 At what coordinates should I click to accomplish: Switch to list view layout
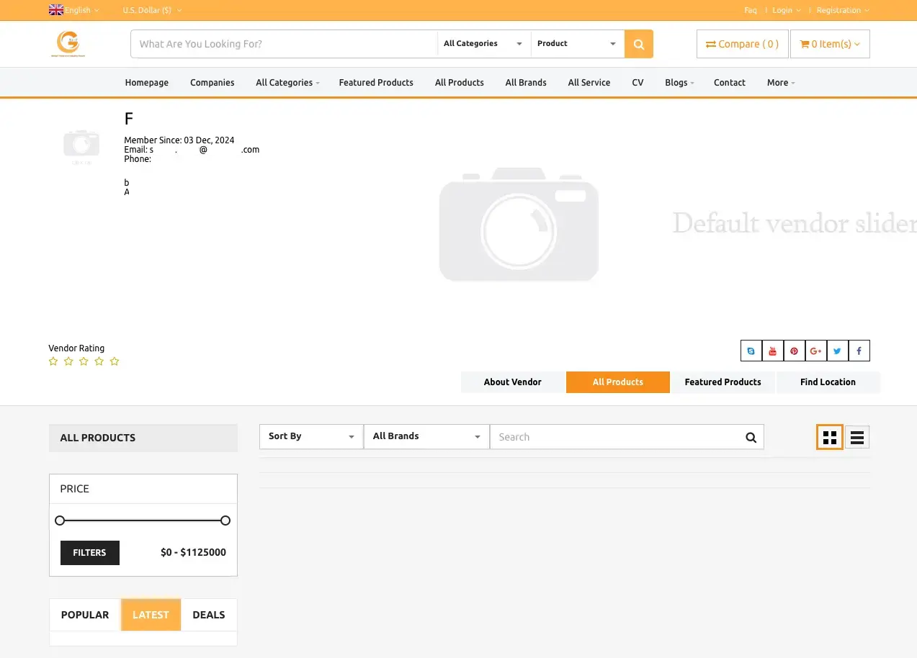(x=856, y=437)
